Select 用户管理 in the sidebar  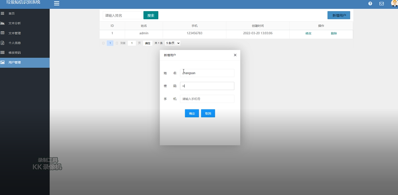[x=25, y=63]
